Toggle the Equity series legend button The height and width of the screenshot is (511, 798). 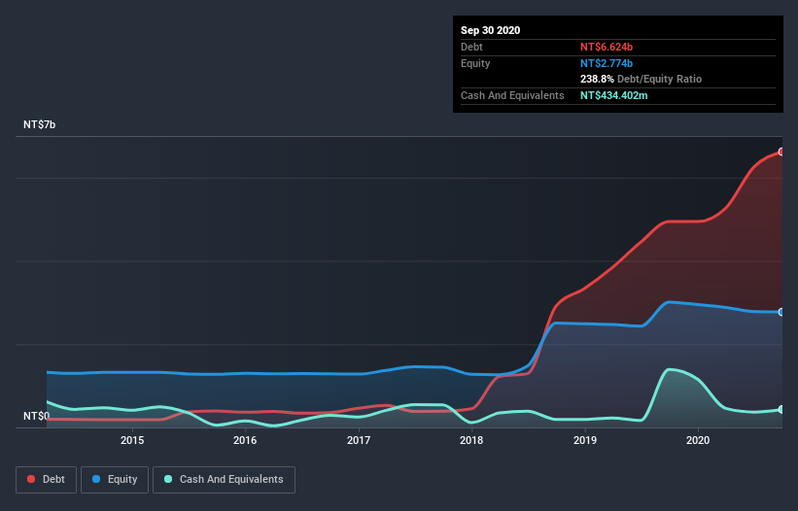tap(115, 480)
